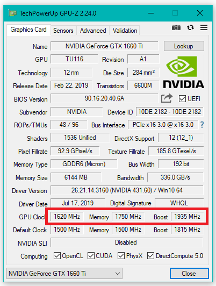Open the Advanced tab
The width and height of the screenshot is (216, 286).
[x=93, y=31]
